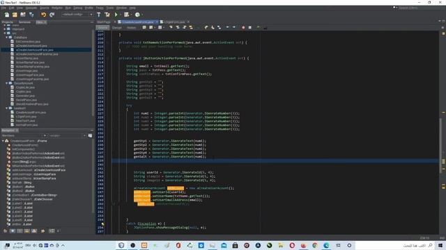This screenshot has width=446, height=250.
Task: Select DBConnection.java in project tree
Action: 28,42
